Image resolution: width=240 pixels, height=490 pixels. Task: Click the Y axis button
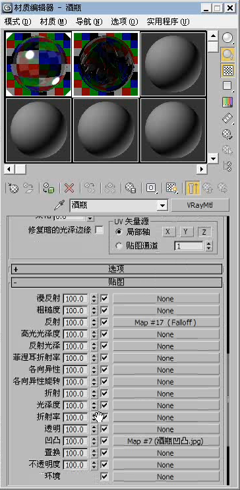click(x=186, y=232)
